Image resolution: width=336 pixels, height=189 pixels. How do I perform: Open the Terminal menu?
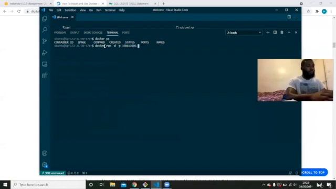coord(110,10)
